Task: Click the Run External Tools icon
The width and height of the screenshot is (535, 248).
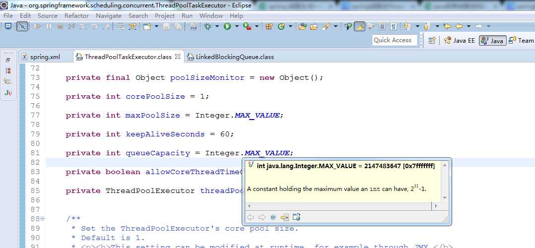Action: coord(247,26)
